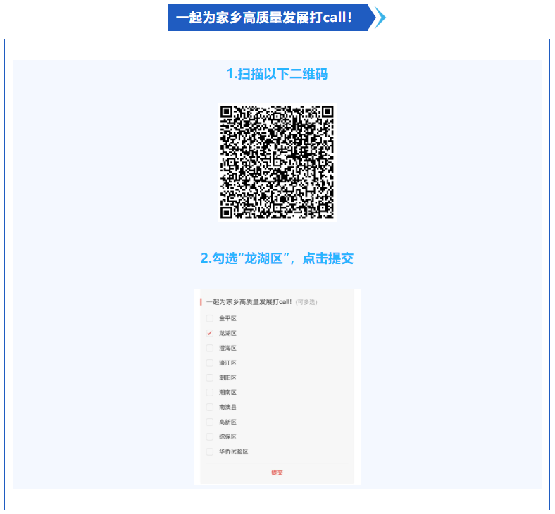Image resolution: width=555 pixels, height=514 pixels.
Task: Click the 金平区 option label
Action: tap(227, 318)
